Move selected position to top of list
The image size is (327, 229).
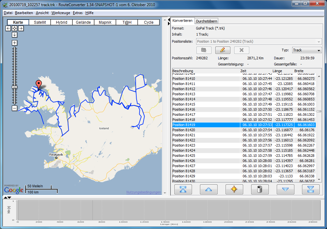[183, 189]
